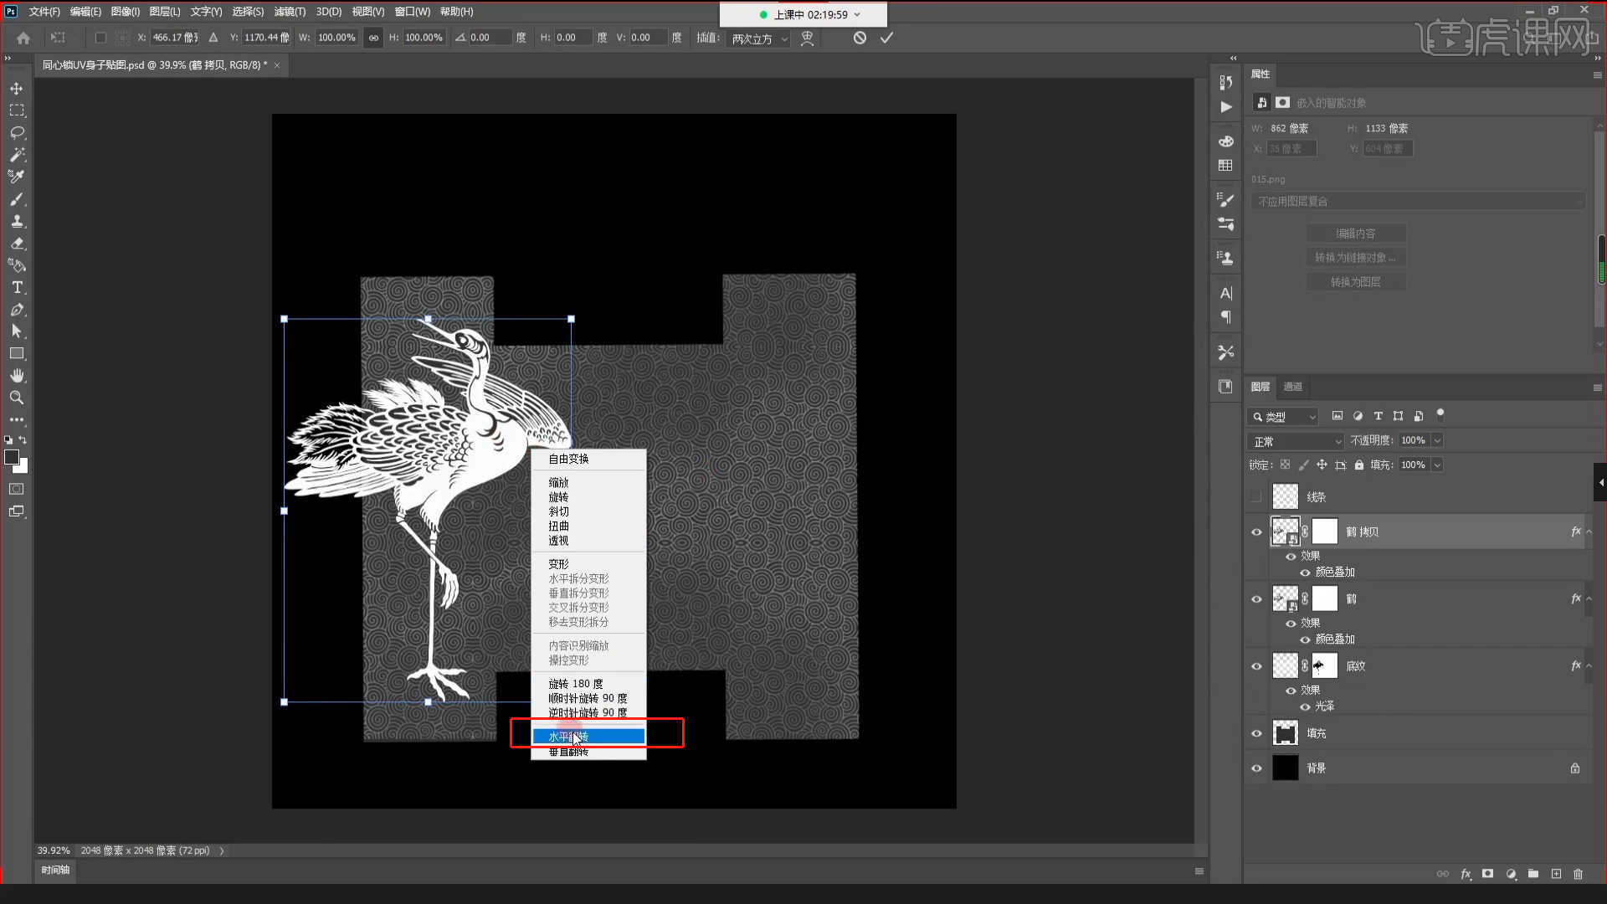This screenshot has height=904, width=1607.
Task: Click the foreground color swatch
Action: tap(12, 457)
